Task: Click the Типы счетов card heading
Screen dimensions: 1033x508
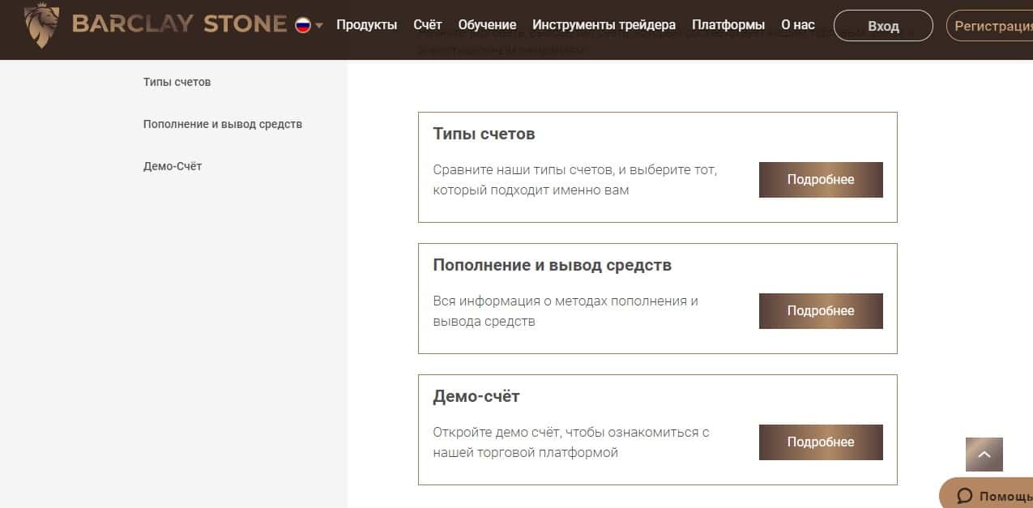Action: click(484, 134)
